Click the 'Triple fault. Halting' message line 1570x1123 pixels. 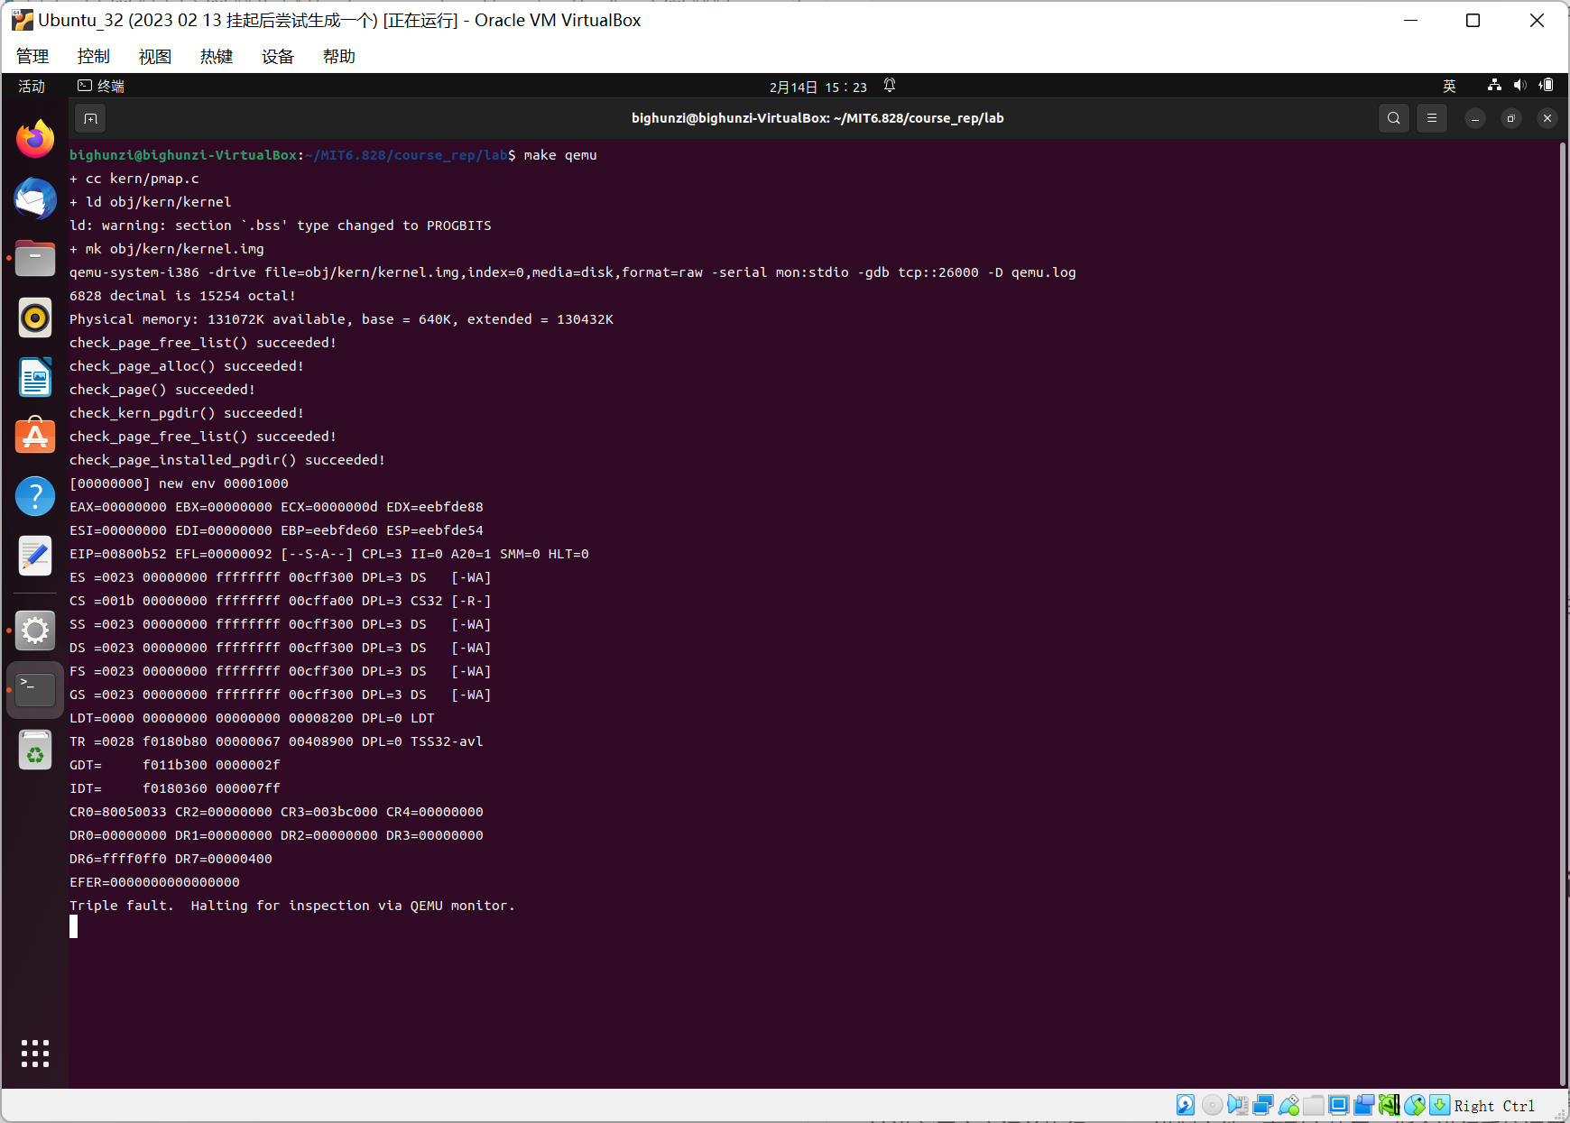(292, 906)
